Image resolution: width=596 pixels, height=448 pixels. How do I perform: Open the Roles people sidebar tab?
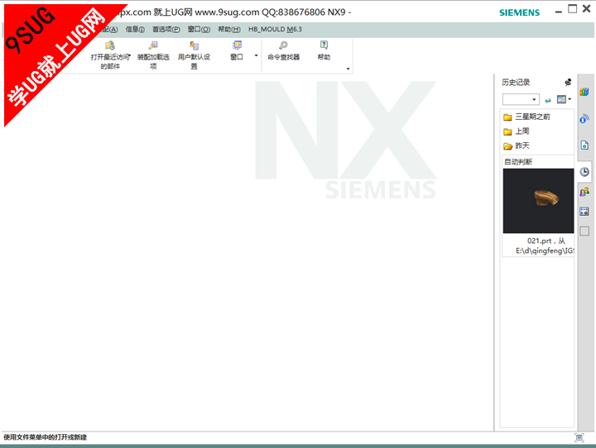point(584,192)
